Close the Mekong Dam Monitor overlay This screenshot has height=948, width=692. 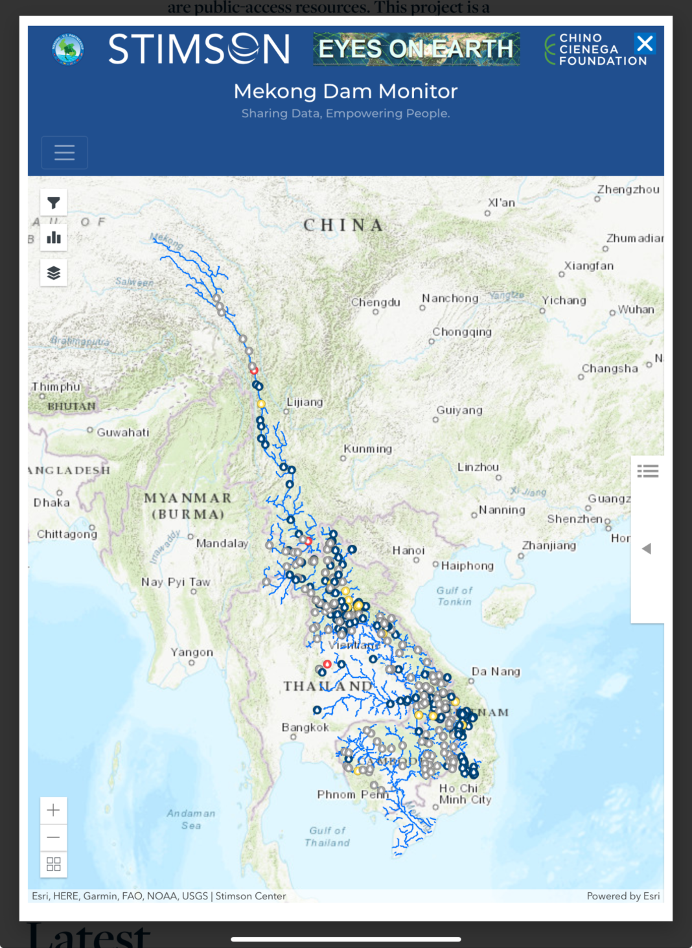pyautogui.click(x=645, y=43)
